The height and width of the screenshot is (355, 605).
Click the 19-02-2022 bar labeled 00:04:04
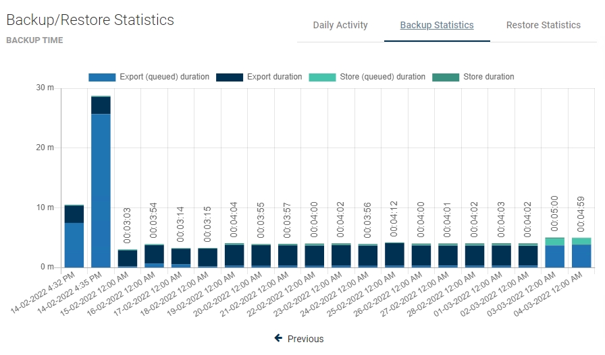234,256
